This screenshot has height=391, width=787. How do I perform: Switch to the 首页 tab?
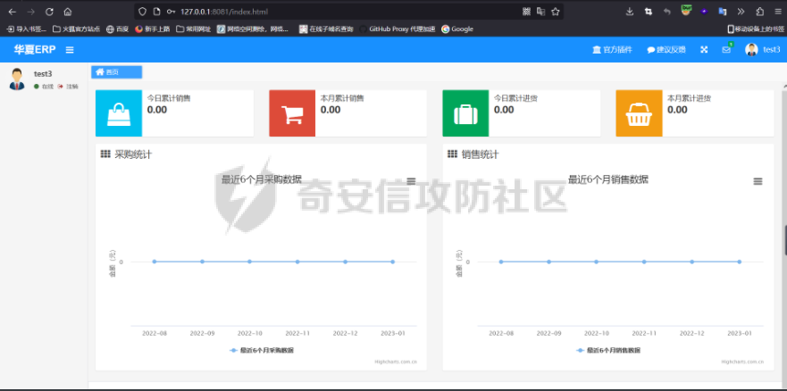click(x=116, y=71)
